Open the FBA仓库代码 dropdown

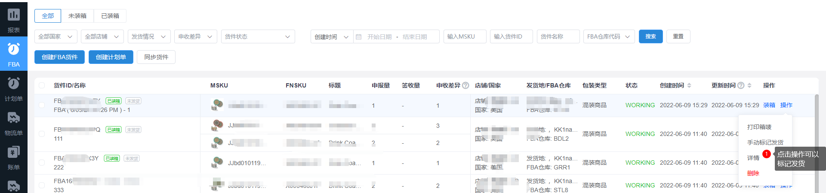(609, 36)
